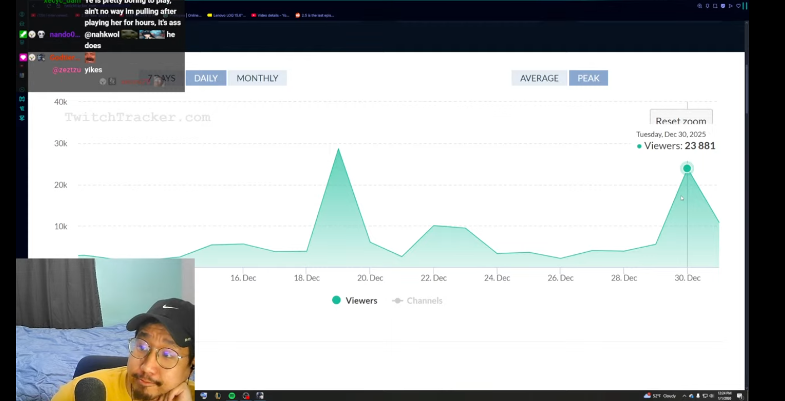
Task: Open the 'Video details - Yo...' bookmark
Action: 271,16
